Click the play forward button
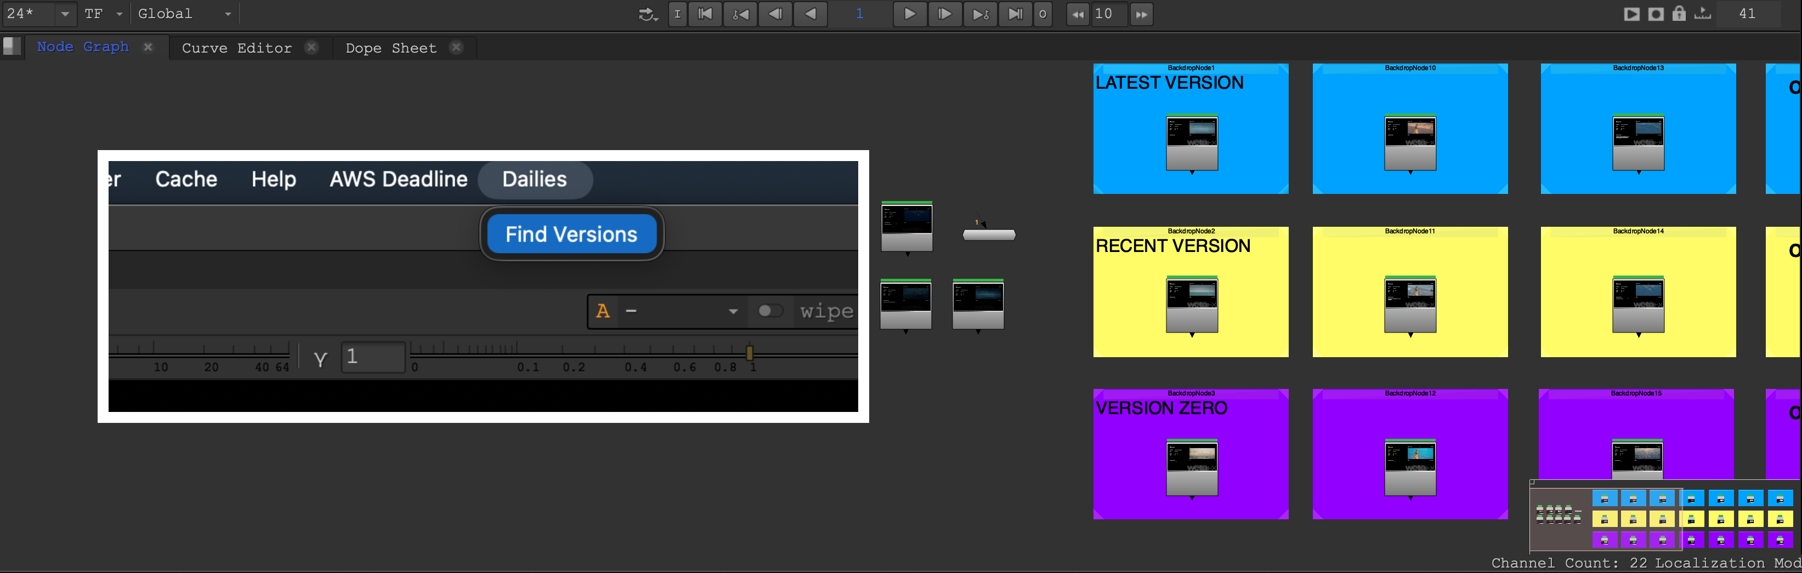1802x573 pixels. [x=909, y=14]
